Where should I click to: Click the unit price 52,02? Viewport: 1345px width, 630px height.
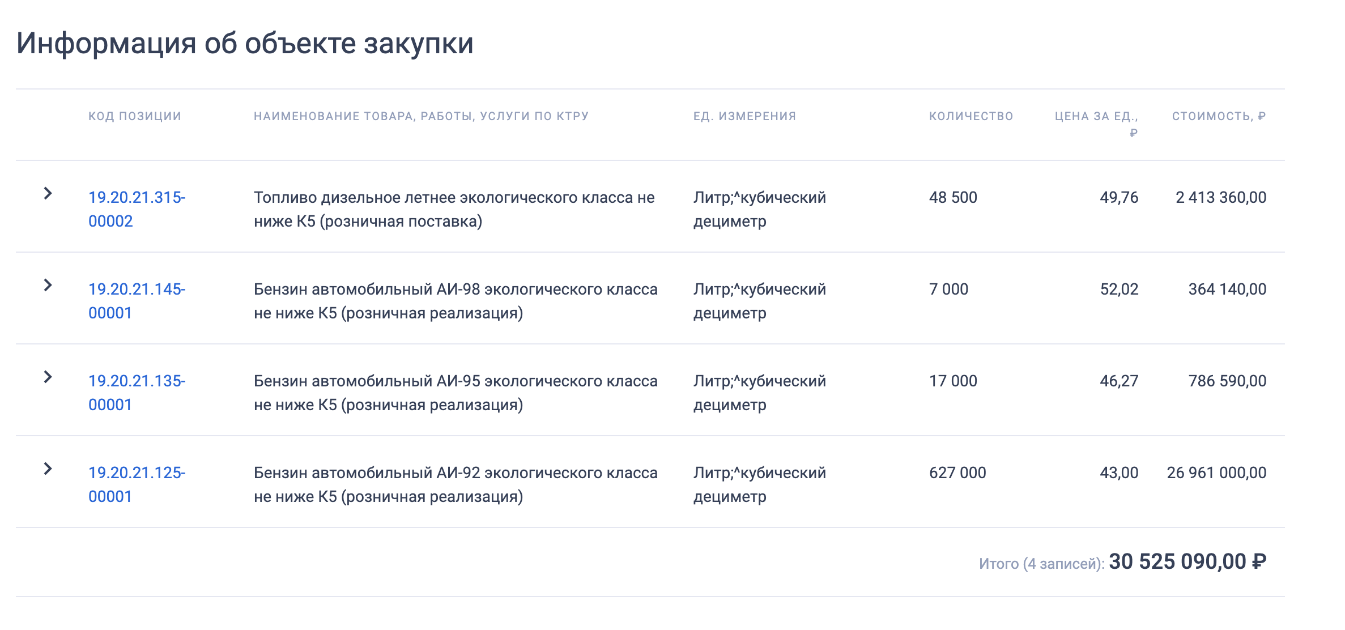[1119, 289]
